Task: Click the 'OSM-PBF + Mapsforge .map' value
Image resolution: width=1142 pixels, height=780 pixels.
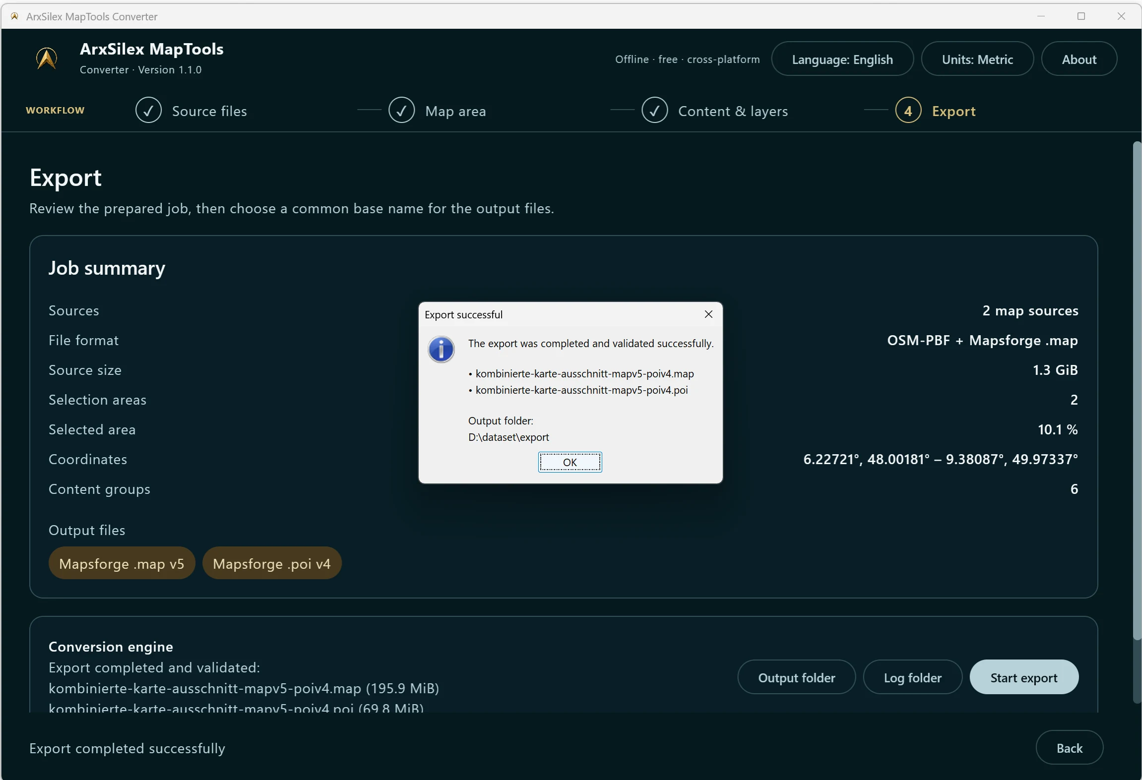Action: click(x=982, y=340)
